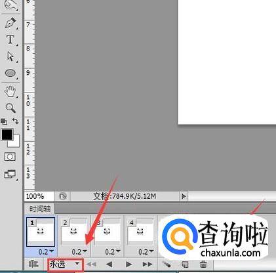Select the Hand tool
This screenshot has width=276, height=273.
10,91
